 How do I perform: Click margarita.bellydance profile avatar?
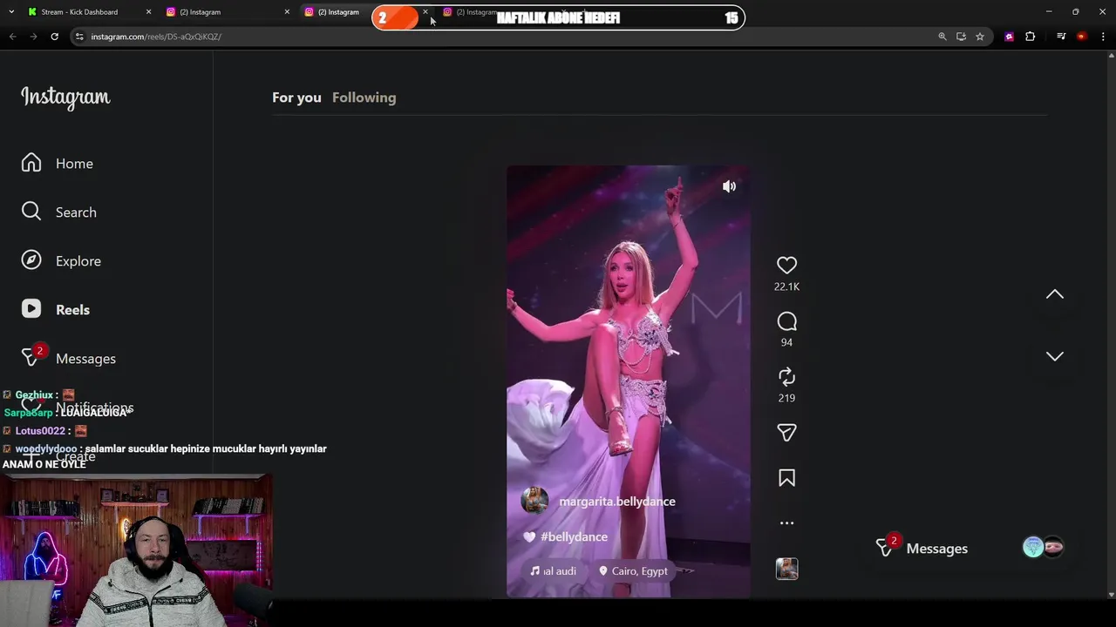534,501
